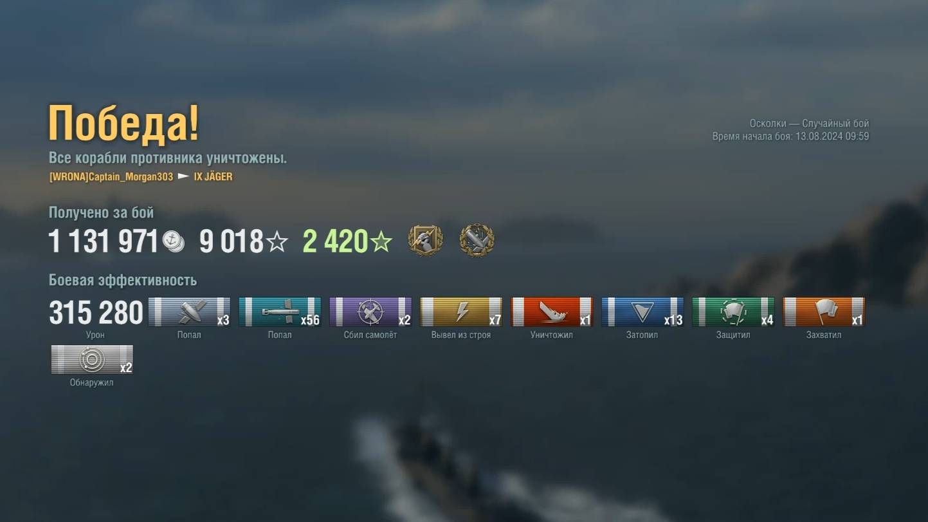The width and height of the screenshot is (928, 522).
Task: Click the gray Обнаружил ribbon x2
Action: coord(92,360)
